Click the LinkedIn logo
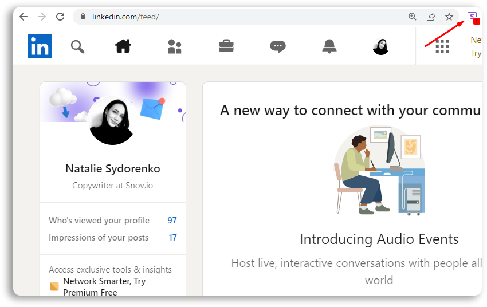Viewport: 487px width, 307px height. 40,46
